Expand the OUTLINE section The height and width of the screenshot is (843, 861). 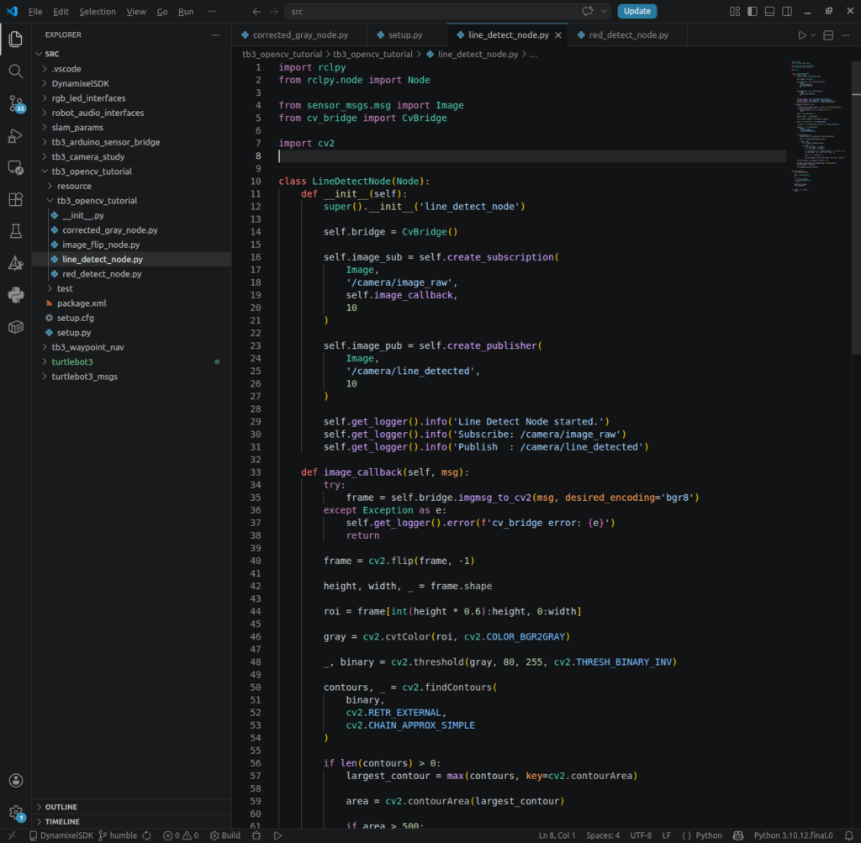[132, 807]
